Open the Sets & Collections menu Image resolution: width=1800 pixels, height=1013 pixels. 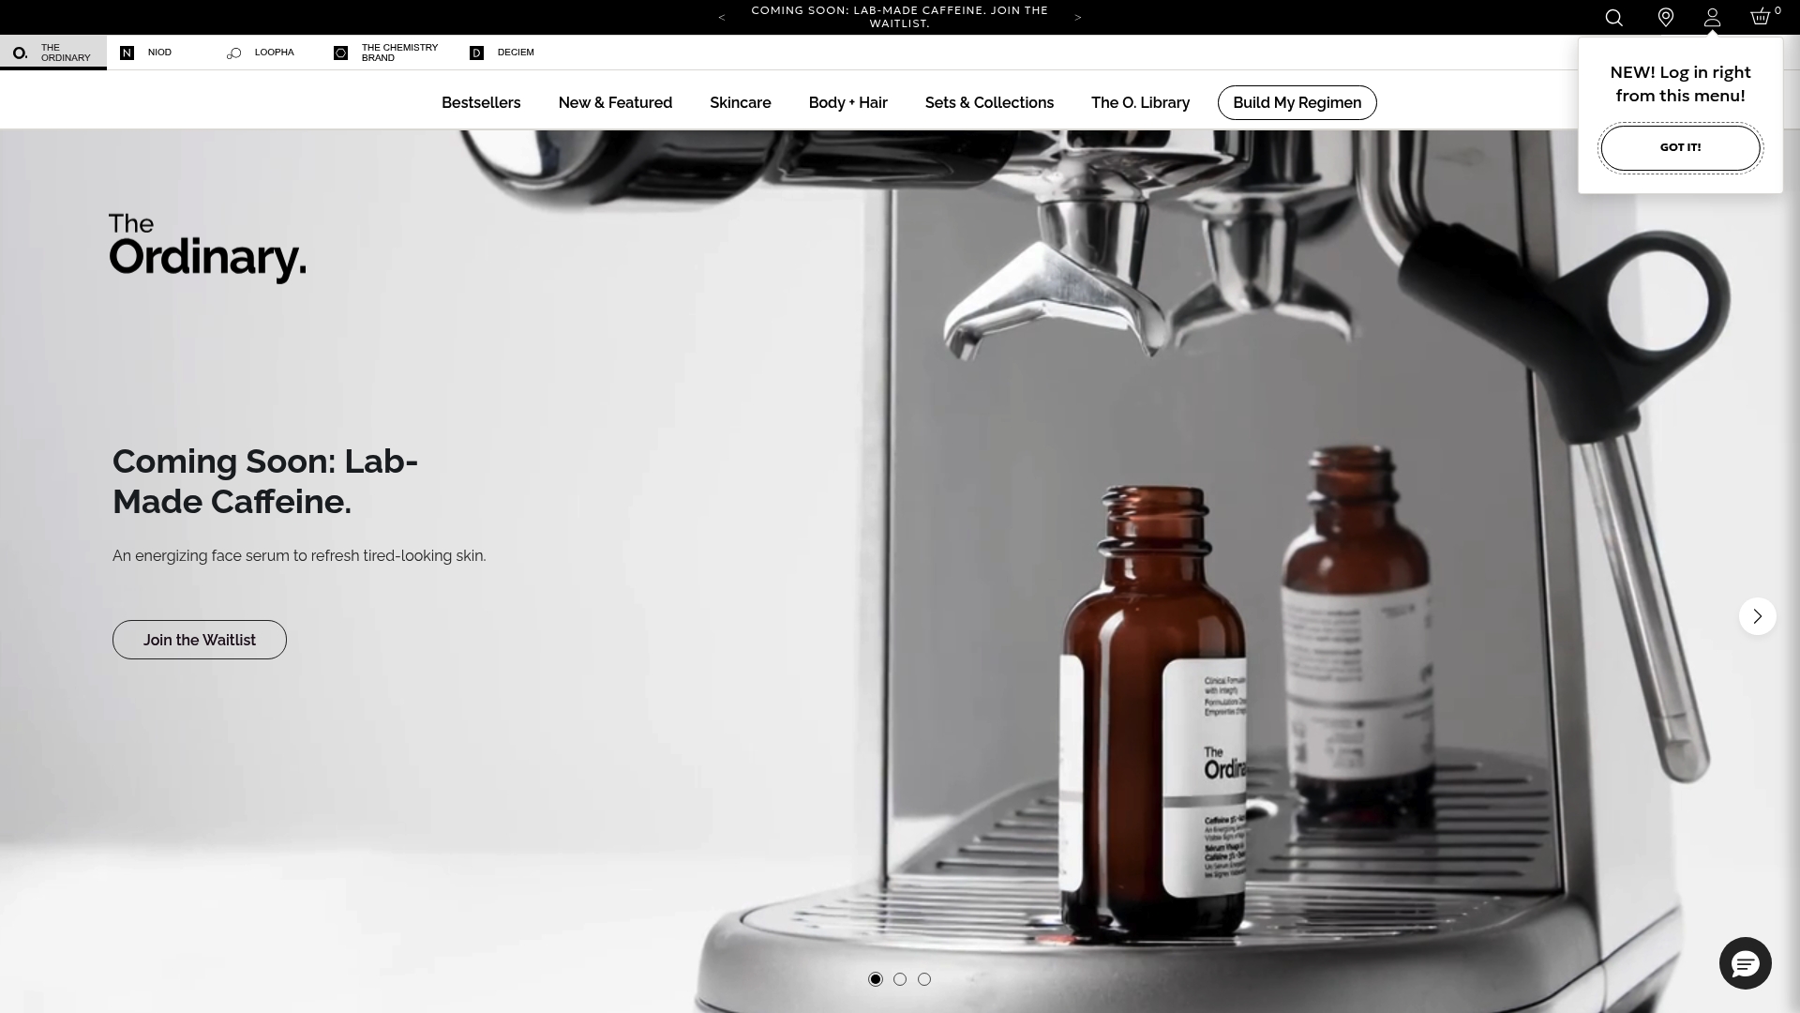pos(989,103)
